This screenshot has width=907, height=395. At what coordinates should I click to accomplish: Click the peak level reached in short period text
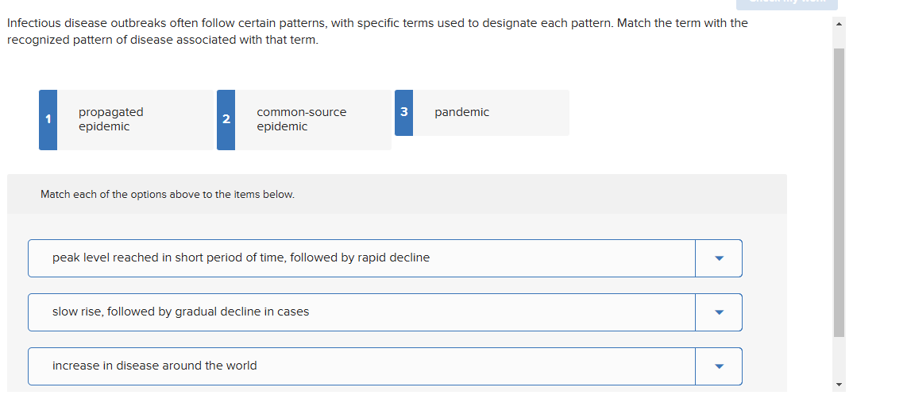(241, 258)
